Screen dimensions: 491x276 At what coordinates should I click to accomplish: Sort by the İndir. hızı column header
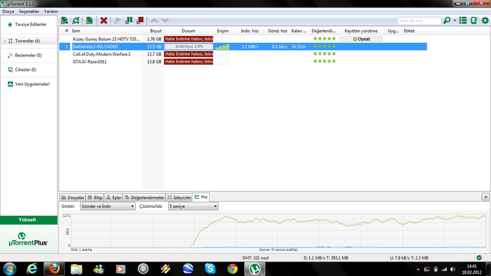point(250,31)
